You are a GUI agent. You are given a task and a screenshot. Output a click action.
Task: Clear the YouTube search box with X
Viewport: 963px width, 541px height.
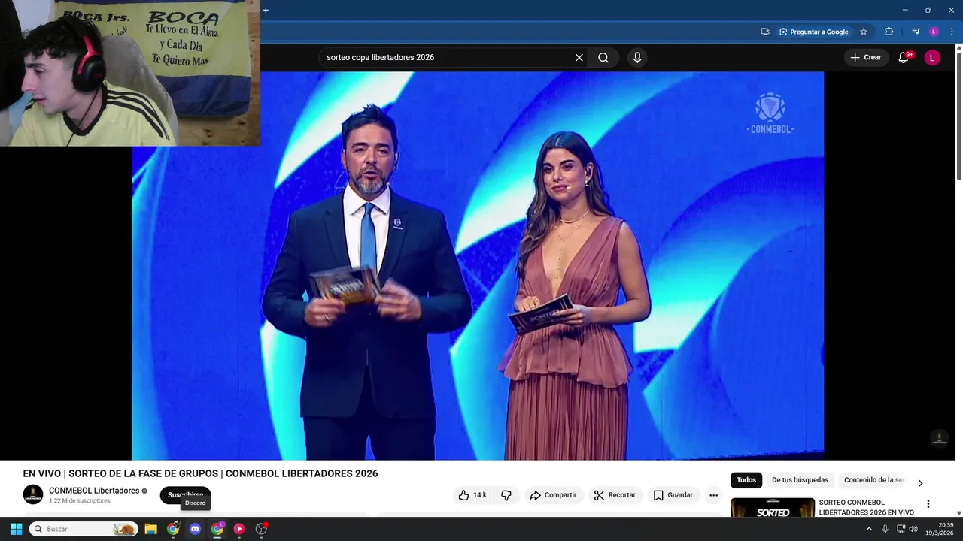[x=579, y=57]
